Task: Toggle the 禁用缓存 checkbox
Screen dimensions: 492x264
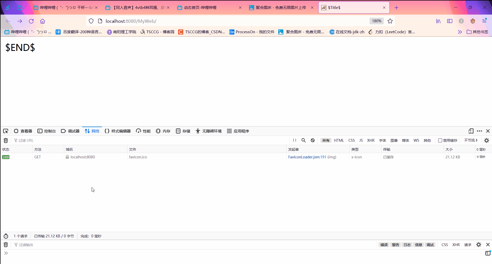Action: tap(440, 140)
